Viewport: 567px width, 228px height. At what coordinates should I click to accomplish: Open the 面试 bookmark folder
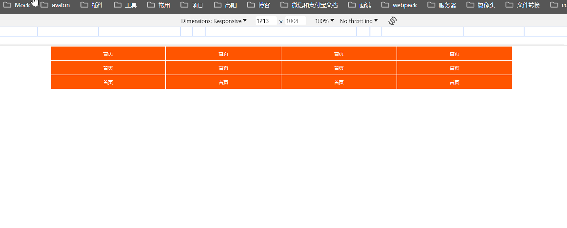click(x=360, y=5)
